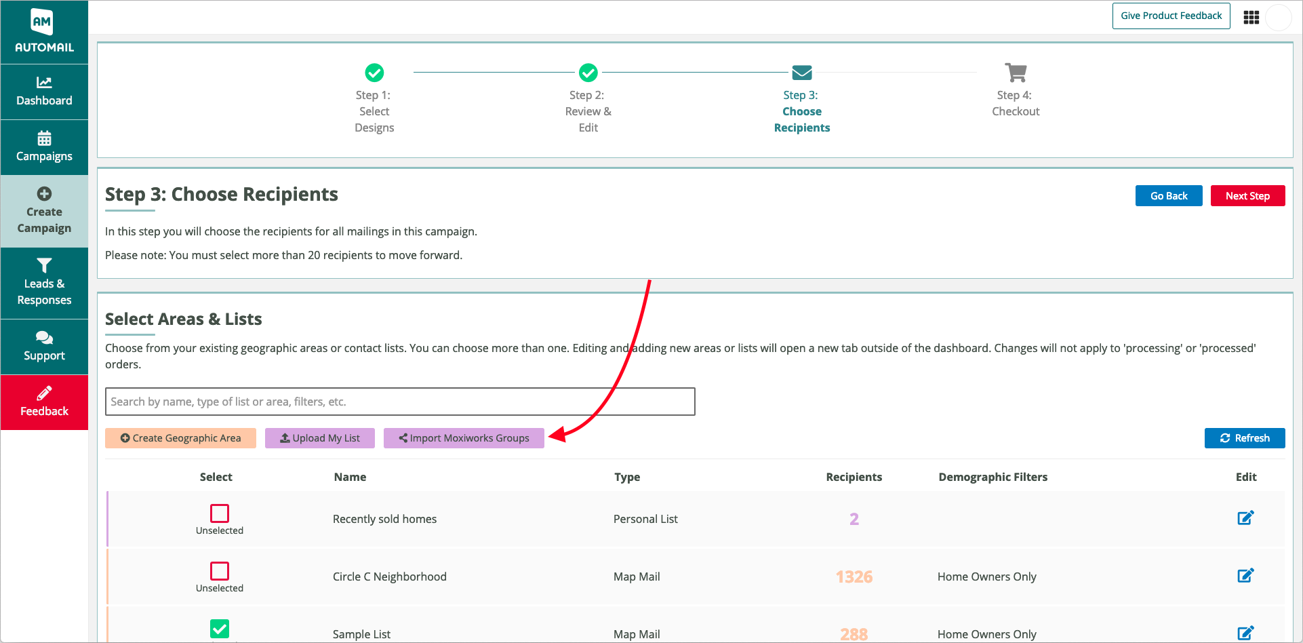Click the Go Back button
Image resolution: width=1303 pixels, height=643 pixels.
pos(1169,196)
